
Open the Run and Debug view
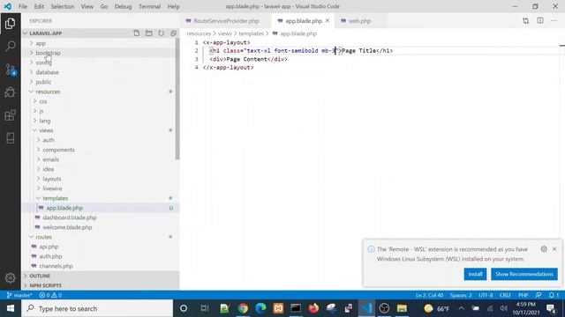click(x=10, y=92)
